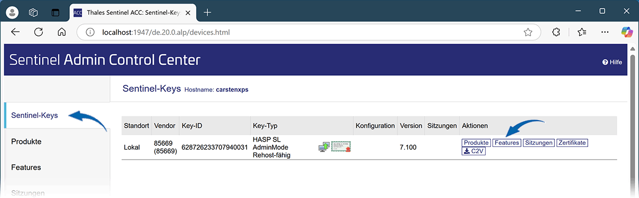Click the green certificate icon in key row
Screen dimensions: 639x198
click(341, 147)
